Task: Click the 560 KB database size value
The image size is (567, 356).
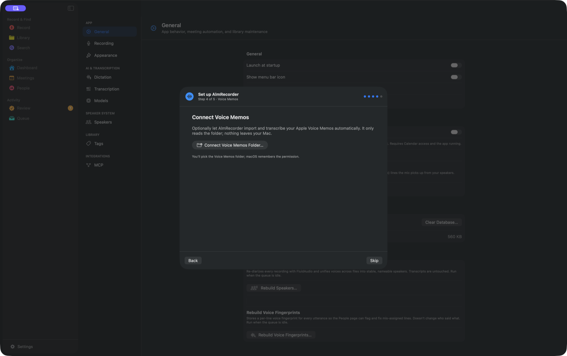Action: point(455,237)
